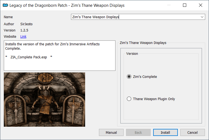Click the ZIA_Complete Pack.esp text
Viewport: 209px width, 140px height.
coord(29,57)
